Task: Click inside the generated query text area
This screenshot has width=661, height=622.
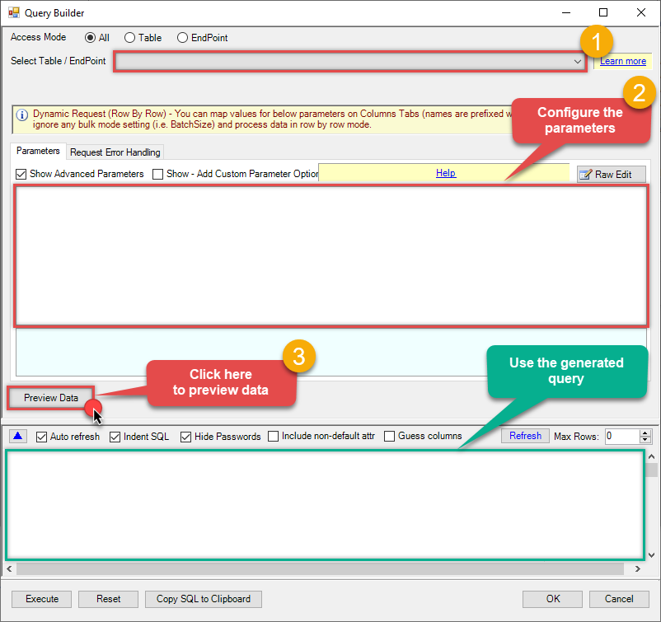Action: 324,504
